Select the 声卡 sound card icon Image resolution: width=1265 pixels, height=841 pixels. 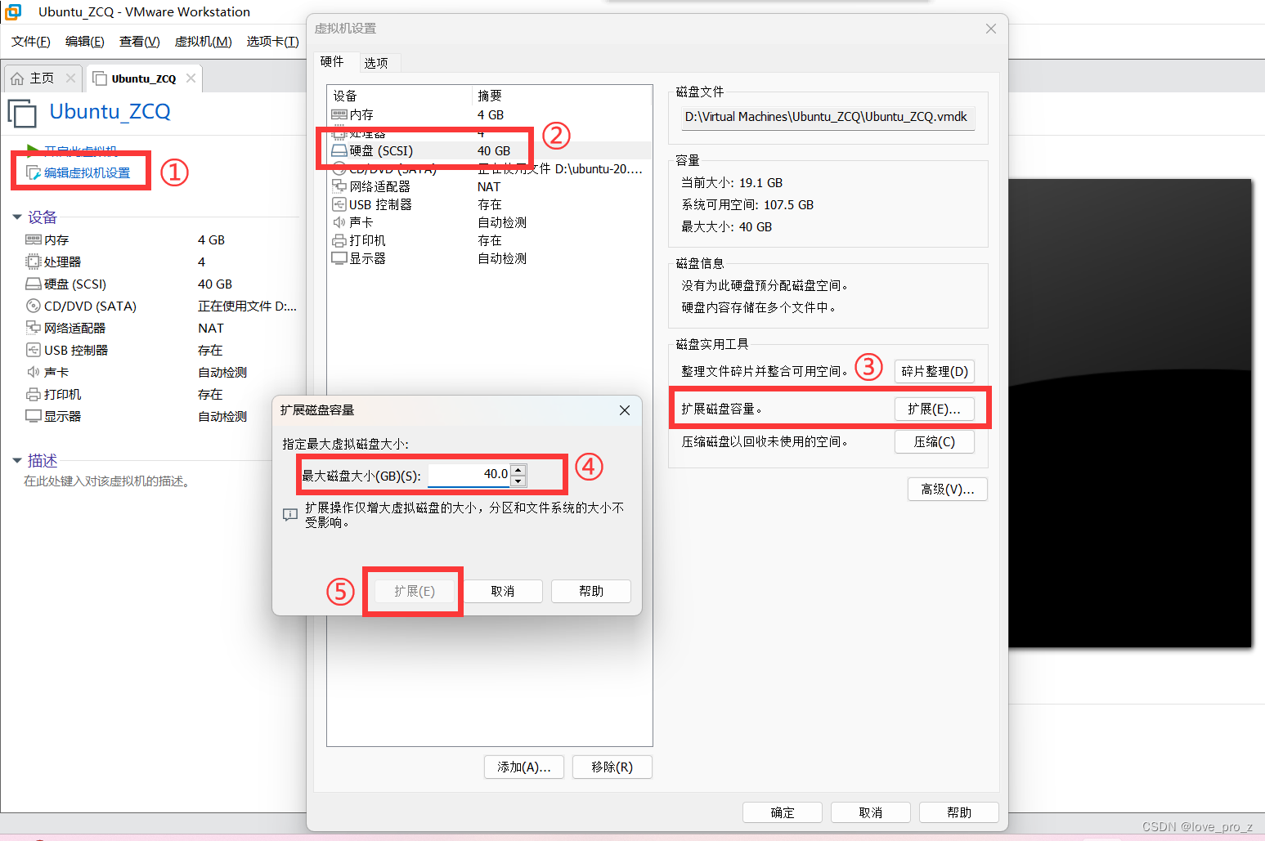tap(339, 221)
